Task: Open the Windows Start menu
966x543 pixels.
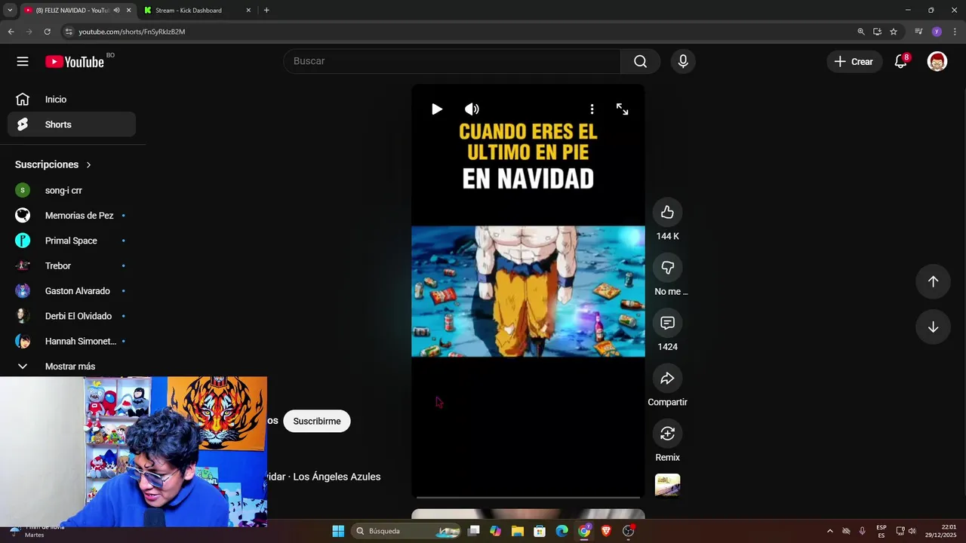Action: coord(338,531)
